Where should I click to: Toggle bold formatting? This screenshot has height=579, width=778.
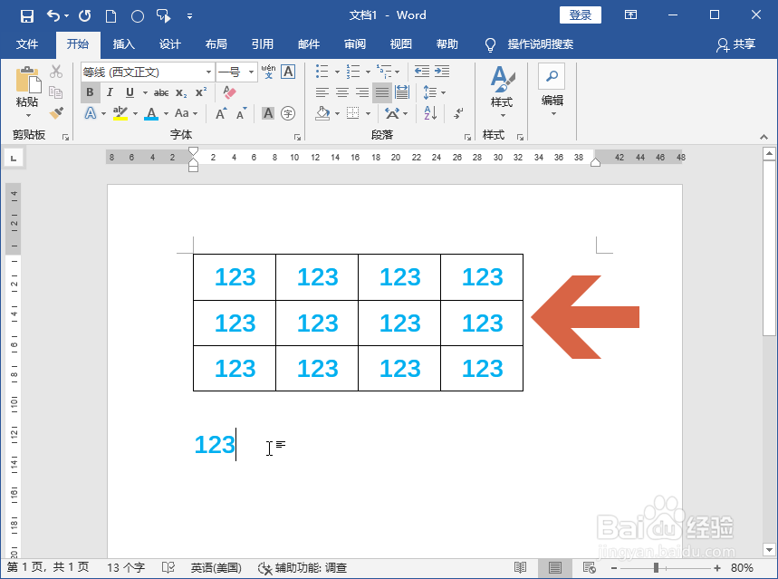(x=91, y=92)
